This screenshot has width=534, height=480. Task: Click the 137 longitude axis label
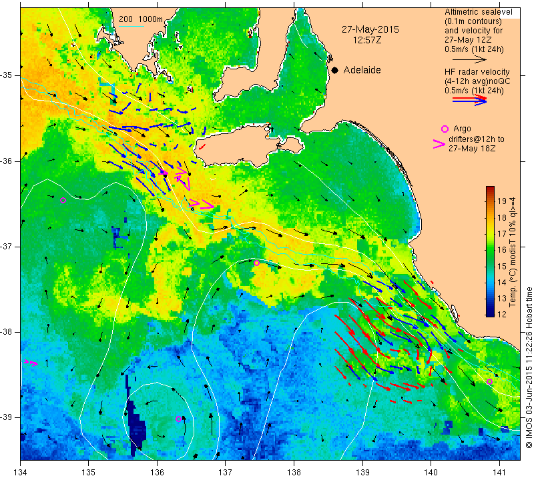(225, 472)
